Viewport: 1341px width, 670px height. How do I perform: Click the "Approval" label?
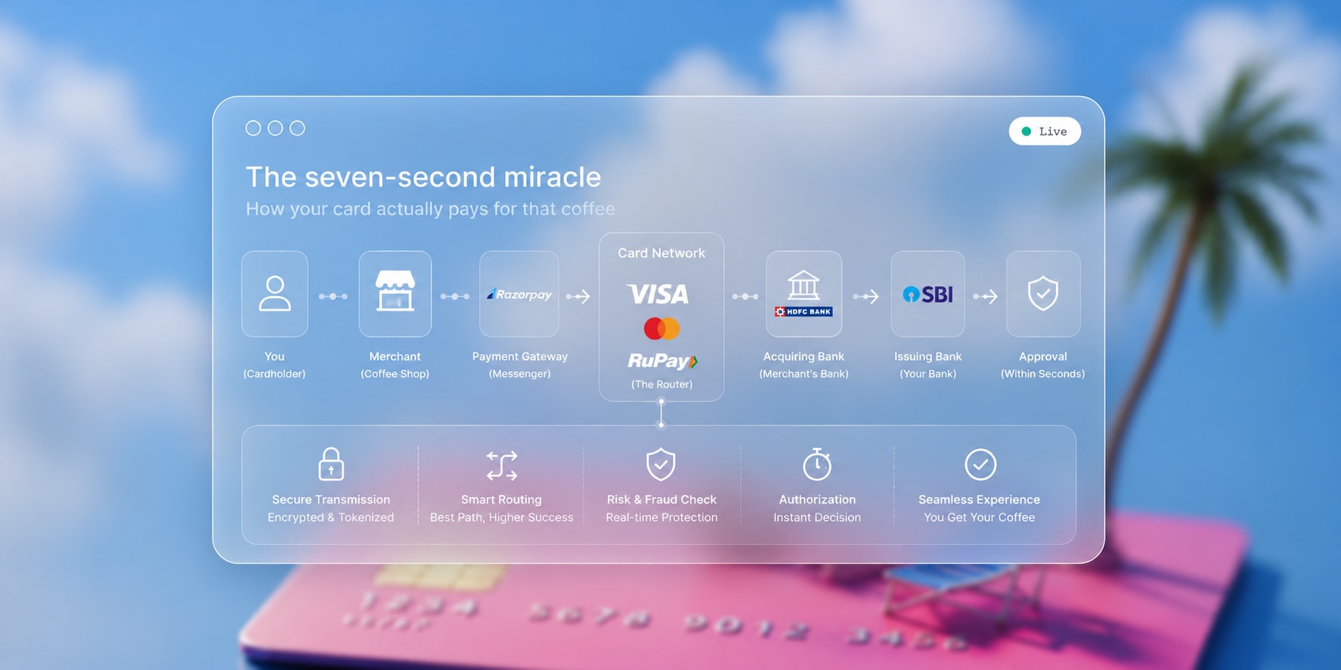tap(1043, 357)
